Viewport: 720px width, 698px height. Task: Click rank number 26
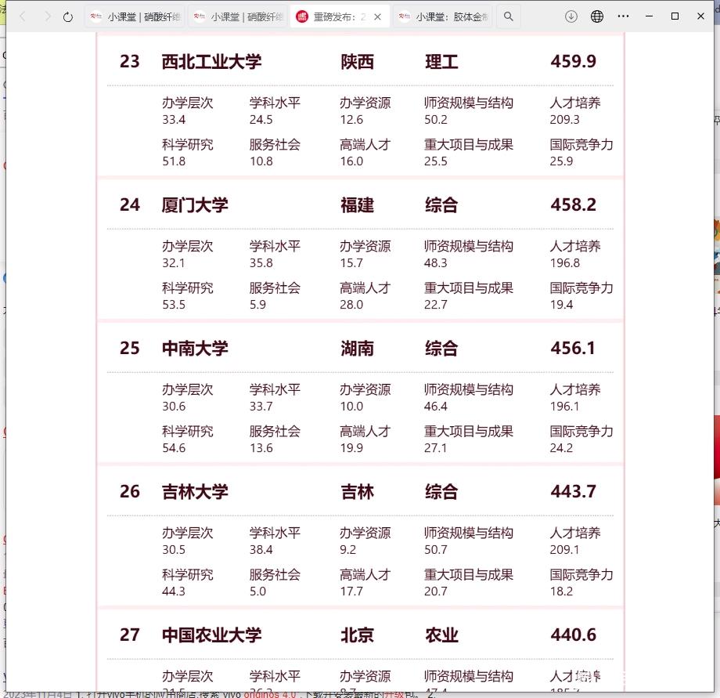pos(129,491)
